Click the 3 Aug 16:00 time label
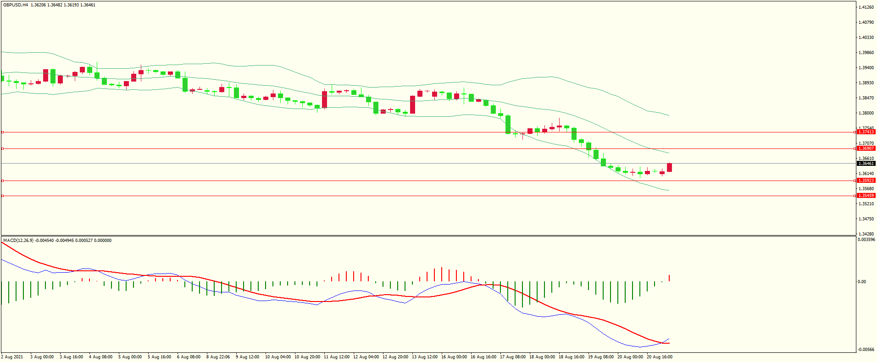This screenshot has height=362, width=877. pos(72,357)
